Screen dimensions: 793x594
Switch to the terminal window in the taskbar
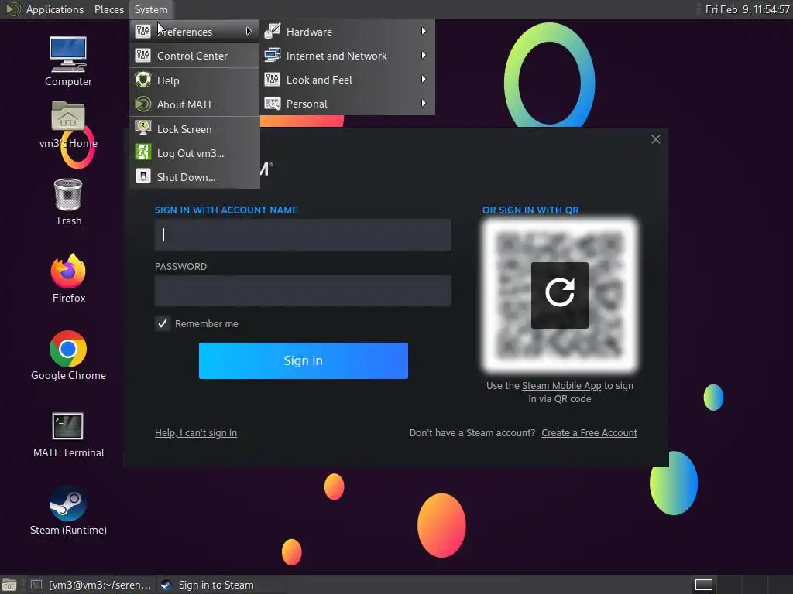point(91,585)
